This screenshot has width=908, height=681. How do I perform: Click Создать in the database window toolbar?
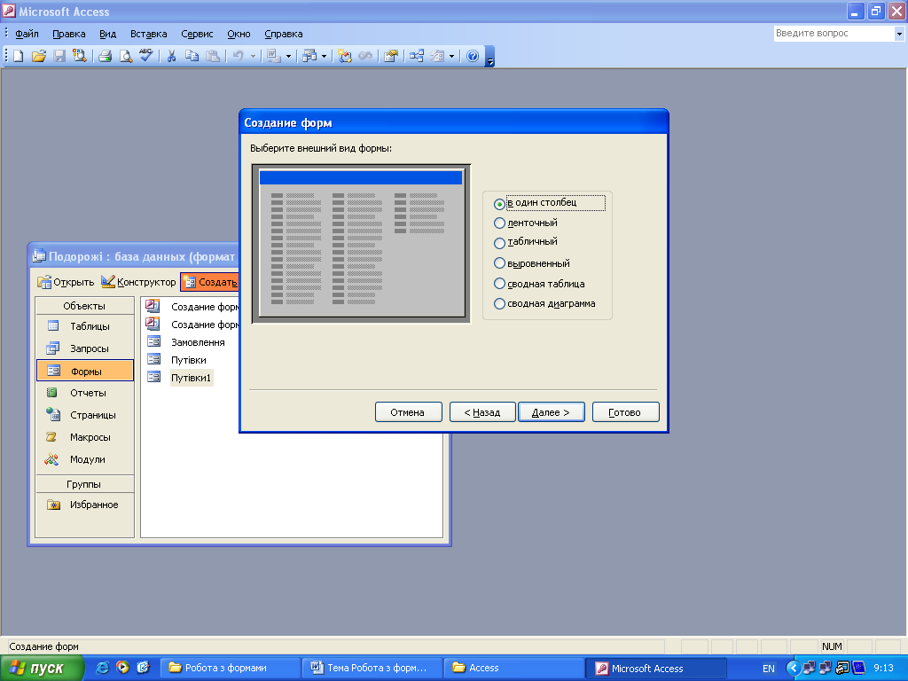pyautogui.click(x=209, y=282)
